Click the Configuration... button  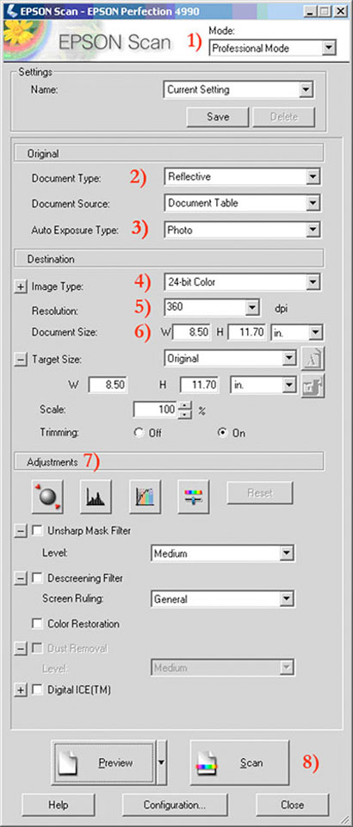tap(175, 805)
